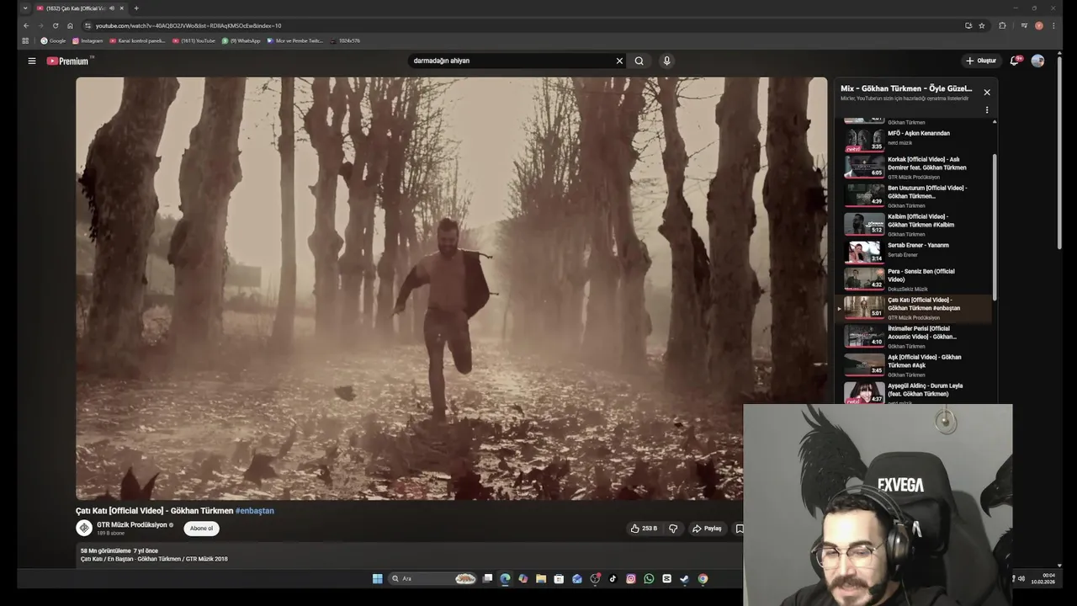Play Pera - Sensiz Ben playlist item

(917, 279)
